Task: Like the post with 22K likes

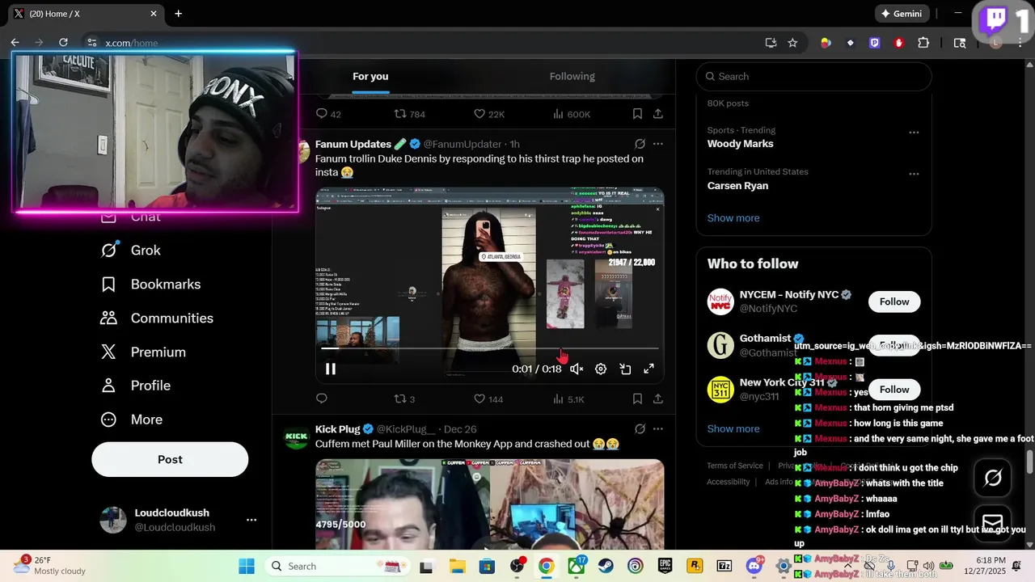Action: pos(489,114)
